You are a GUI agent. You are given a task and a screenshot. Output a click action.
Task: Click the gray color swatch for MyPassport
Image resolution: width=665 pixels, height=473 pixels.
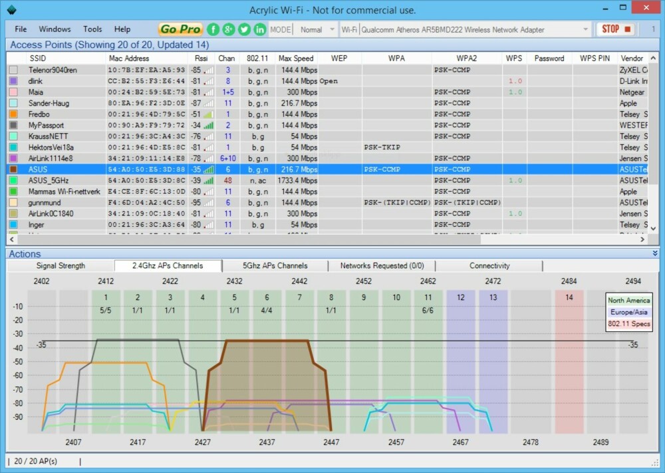tap(13, 124)
